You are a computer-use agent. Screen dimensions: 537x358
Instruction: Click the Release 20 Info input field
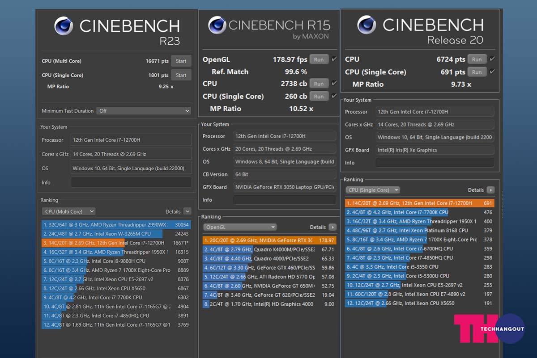435,163
